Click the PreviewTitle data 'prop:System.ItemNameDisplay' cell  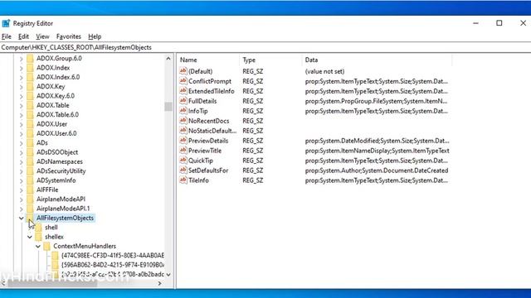pos(377,151)
